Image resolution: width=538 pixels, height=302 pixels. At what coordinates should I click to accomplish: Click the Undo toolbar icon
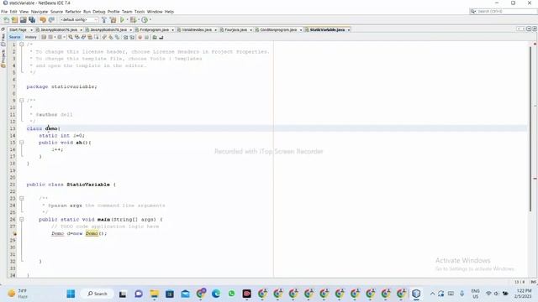coord(43,20)
